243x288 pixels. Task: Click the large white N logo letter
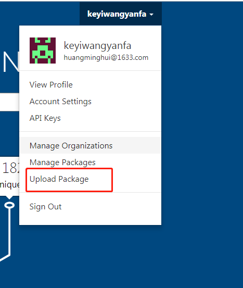(11, 61)
